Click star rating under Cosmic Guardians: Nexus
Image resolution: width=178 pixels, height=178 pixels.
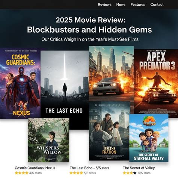pos(21,173)
